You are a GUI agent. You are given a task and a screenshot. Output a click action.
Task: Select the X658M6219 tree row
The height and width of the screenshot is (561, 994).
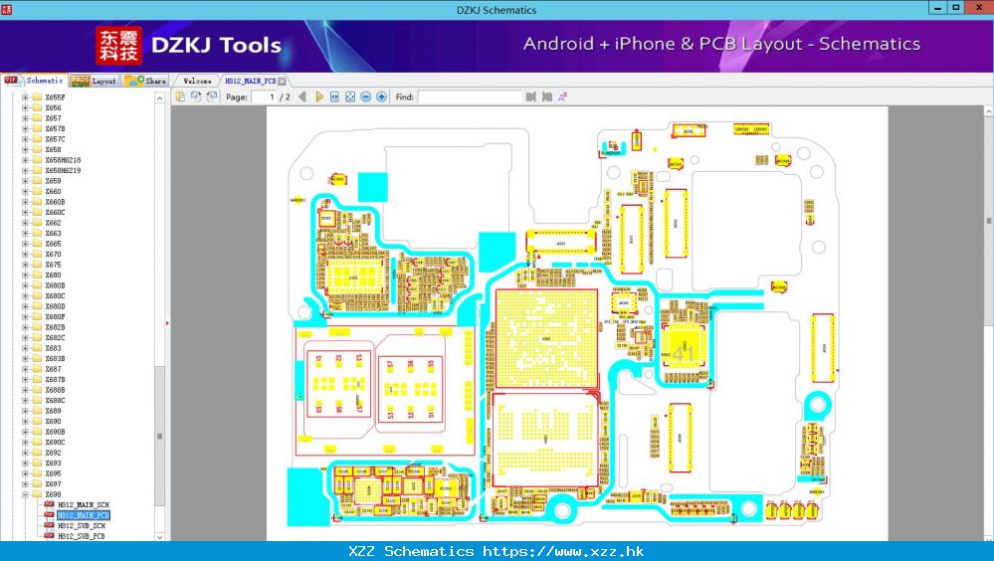click(63, 170)
